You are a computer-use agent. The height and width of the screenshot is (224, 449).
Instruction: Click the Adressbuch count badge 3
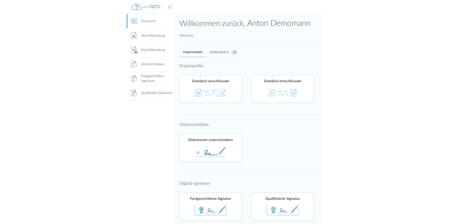pyautogui.click(x=234, y=52)
